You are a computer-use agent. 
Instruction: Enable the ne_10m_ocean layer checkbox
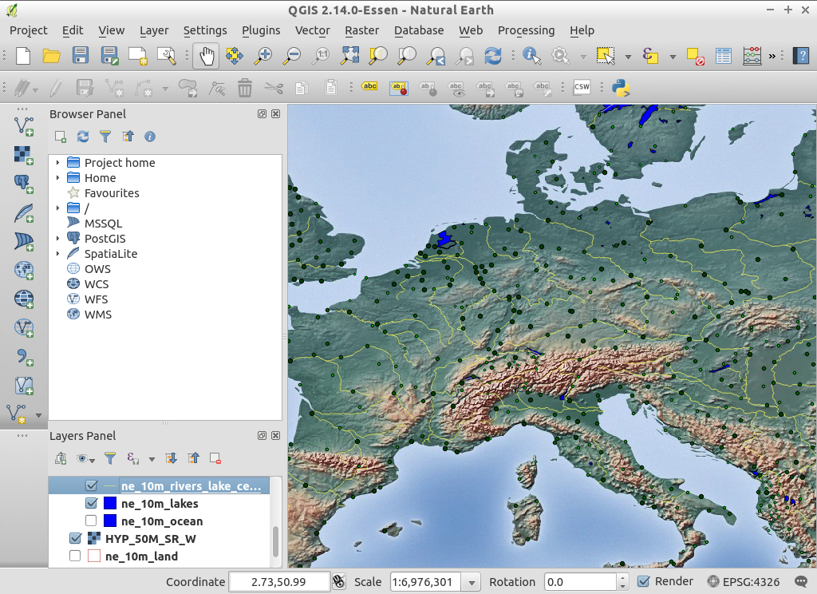(x=91, y=521)
